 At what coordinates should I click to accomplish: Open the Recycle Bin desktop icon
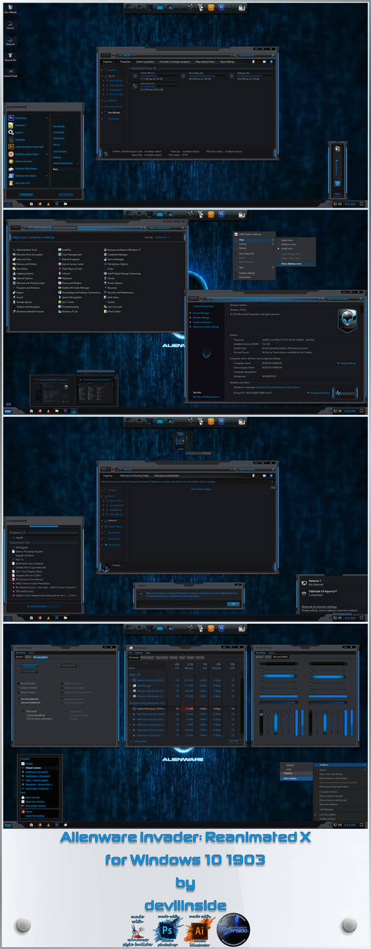tap(10, 56)
